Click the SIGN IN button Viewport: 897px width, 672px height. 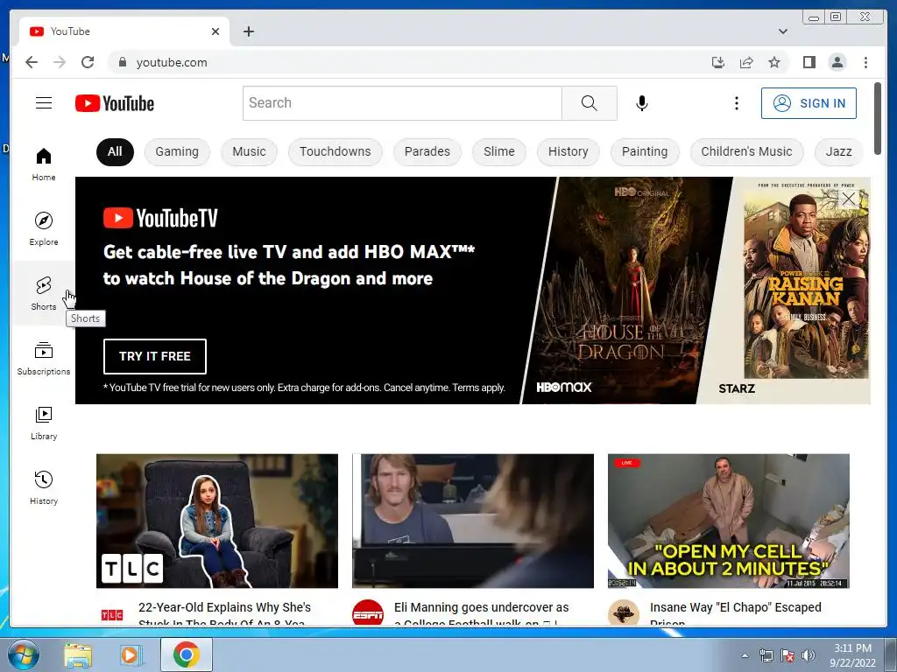[x=809, y=103]
